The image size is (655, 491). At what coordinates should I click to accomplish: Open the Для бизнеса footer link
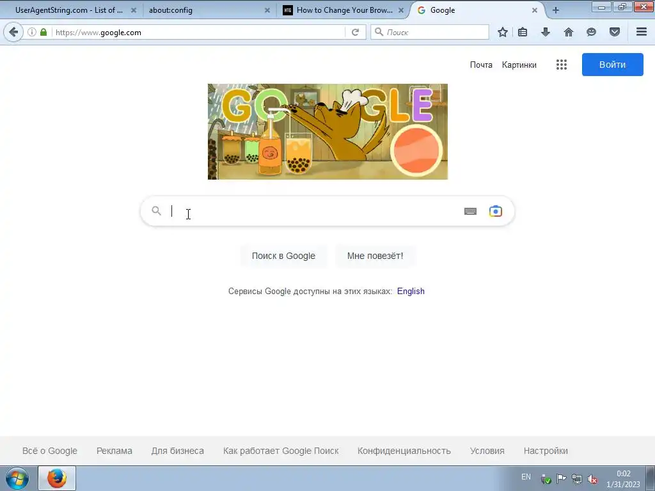pos(178,451)
